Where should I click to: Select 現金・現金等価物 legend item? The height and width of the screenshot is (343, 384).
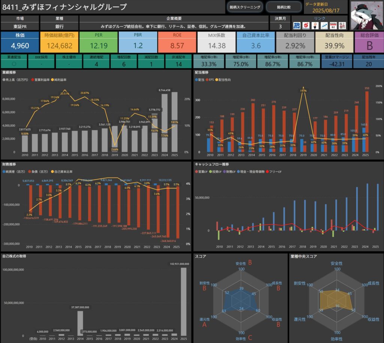[251, 172]
